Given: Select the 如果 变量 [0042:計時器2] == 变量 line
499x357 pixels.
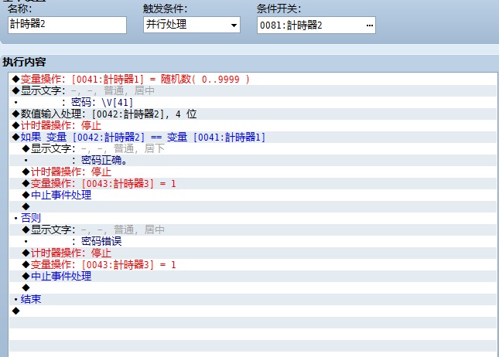Looking at the screenshot, I should [253, 137].
